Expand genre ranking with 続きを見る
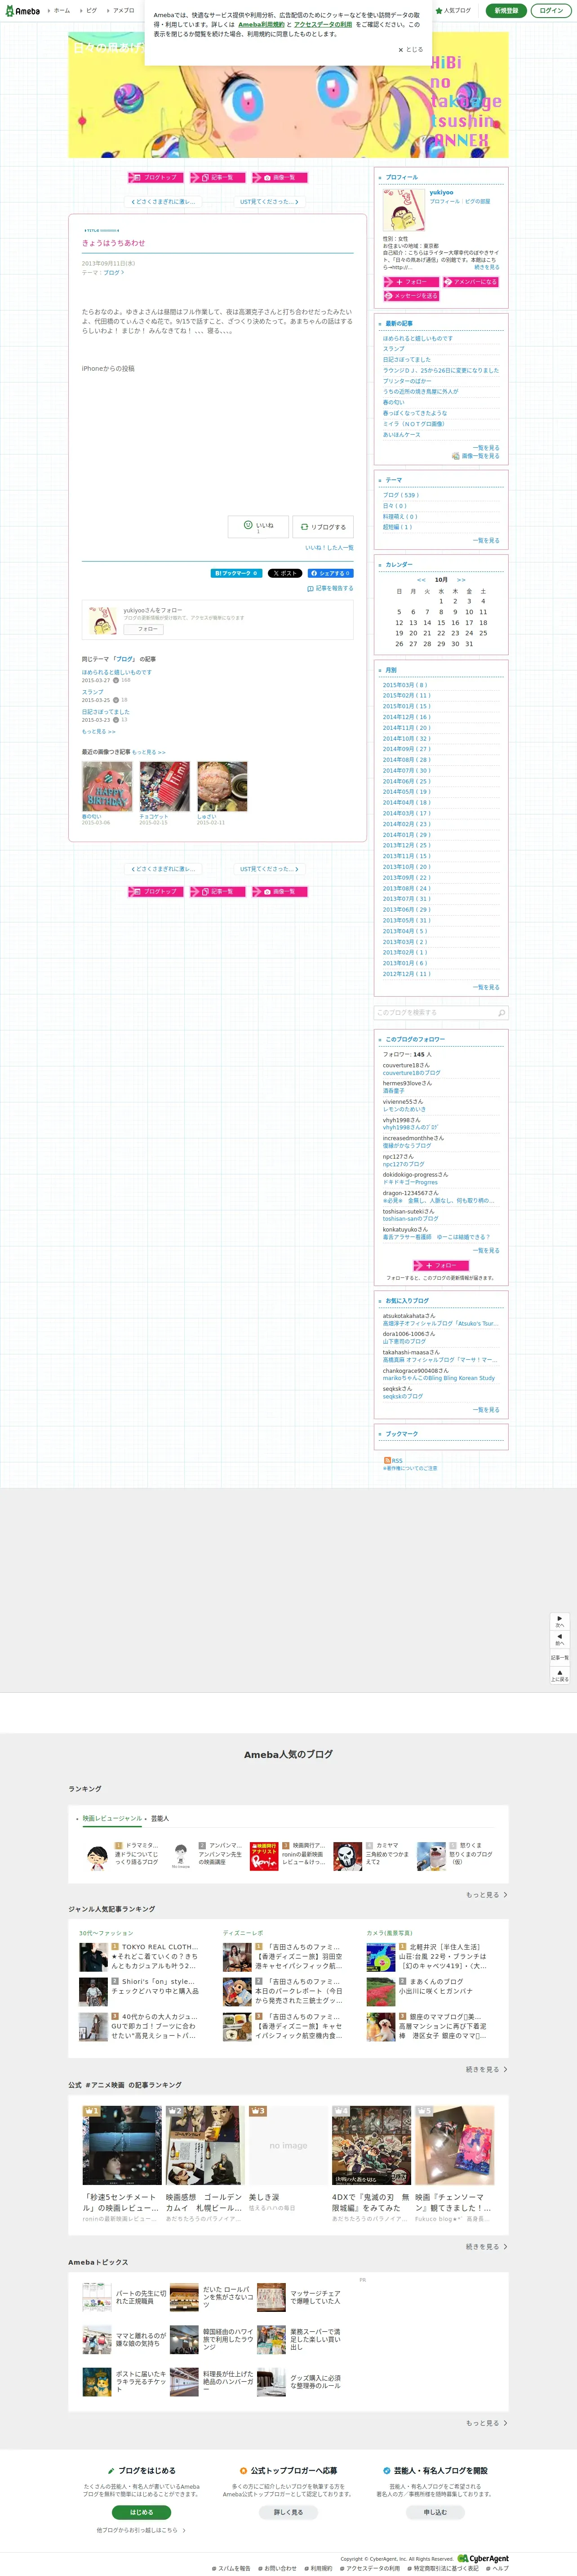The image size is (577, 2576). coord(486,2069)
